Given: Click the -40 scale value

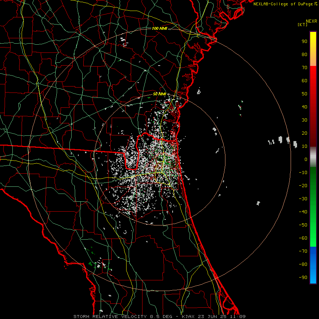Looking at the screenshot, I should click(x=303, y=212).
